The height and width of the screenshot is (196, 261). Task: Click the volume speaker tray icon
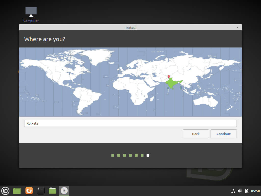click(x=240, y=191)
